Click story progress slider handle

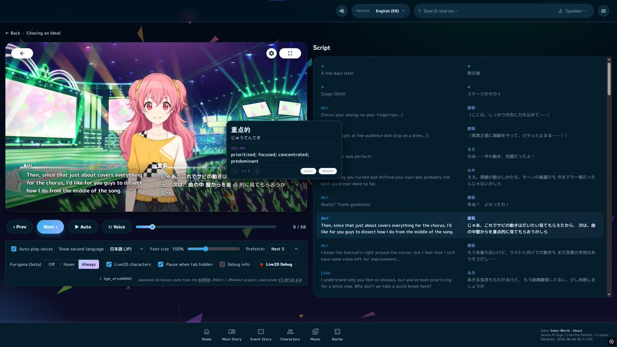152,227
